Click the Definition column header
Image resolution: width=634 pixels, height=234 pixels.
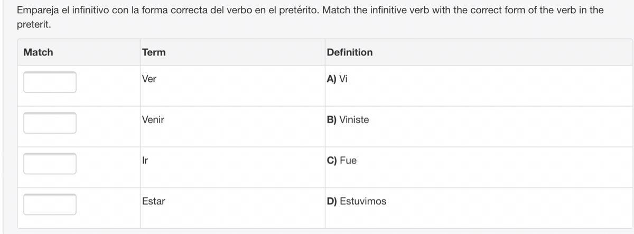pos(350,52)
